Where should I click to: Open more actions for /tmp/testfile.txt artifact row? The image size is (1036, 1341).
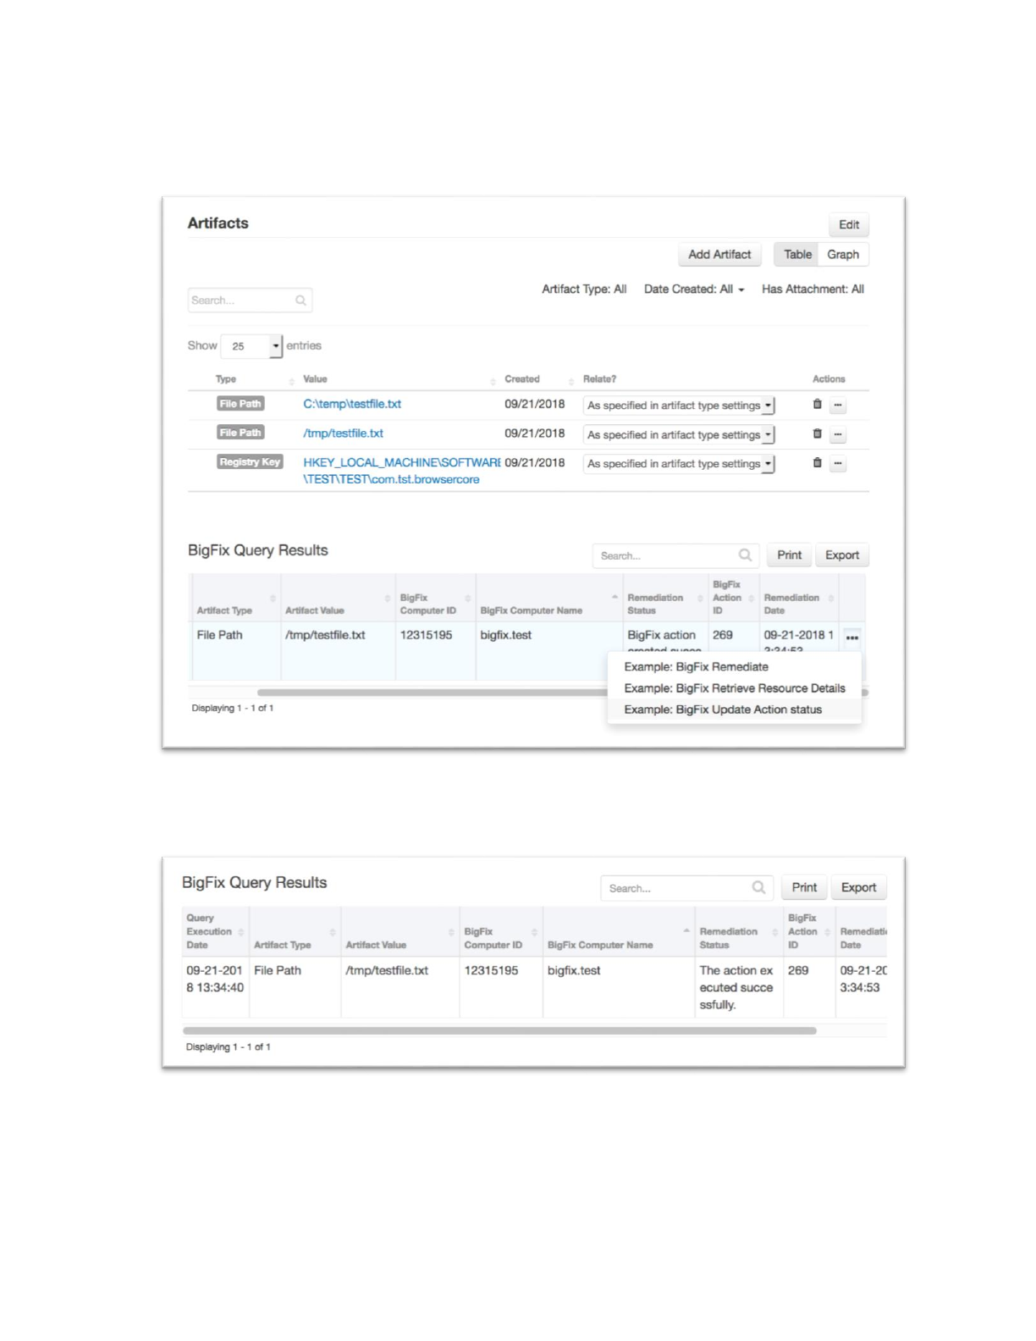pyautogui.click(x=838, y=434)
